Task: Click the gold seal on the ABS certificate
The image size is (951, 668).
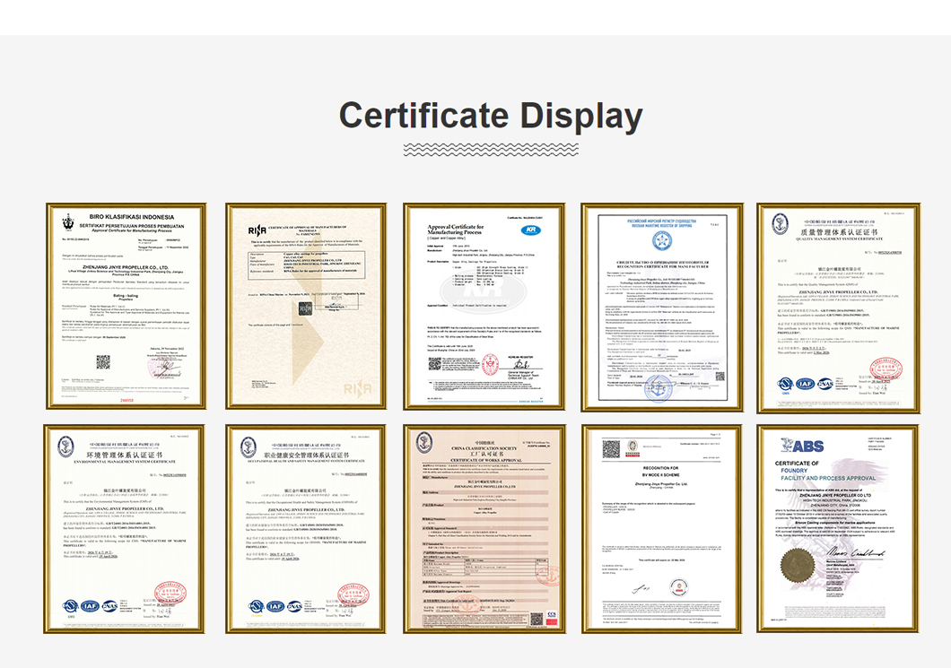Action: 796,566
